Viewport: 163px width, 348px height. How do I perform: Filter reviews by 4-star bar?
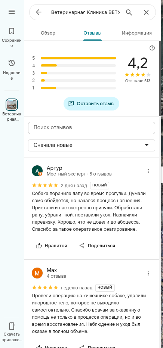click(74, 66)
